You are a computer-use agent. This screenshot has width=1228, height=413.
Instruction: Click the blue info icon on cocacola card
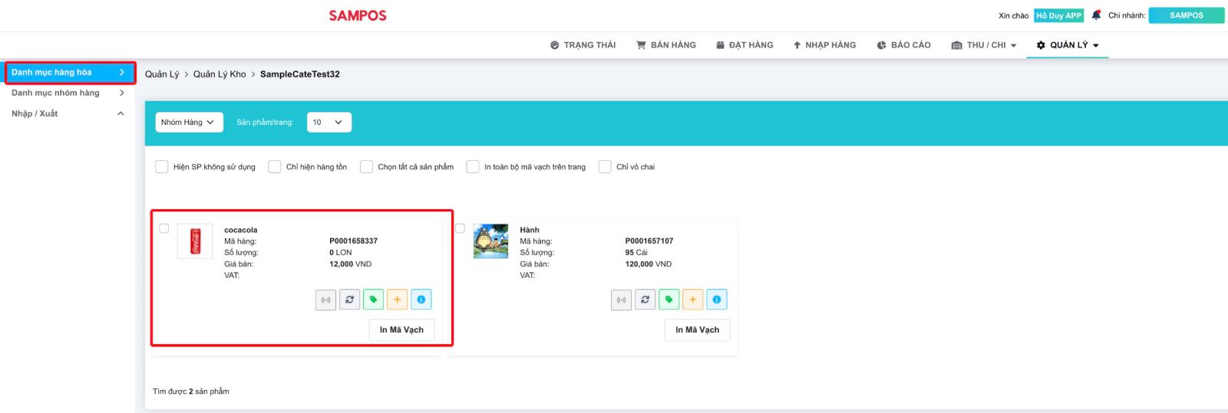pyautogui.click(x=421, y=300)
